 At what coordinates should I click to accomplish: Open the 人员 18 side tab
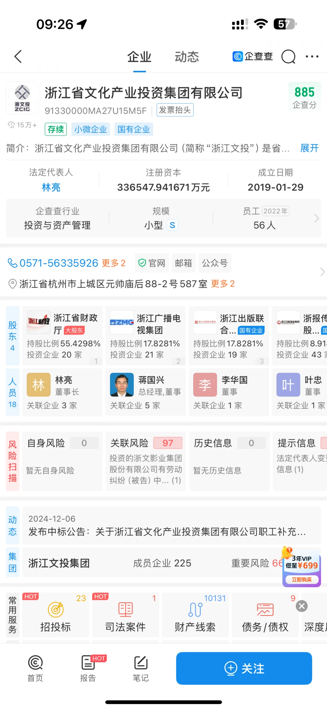13,392
